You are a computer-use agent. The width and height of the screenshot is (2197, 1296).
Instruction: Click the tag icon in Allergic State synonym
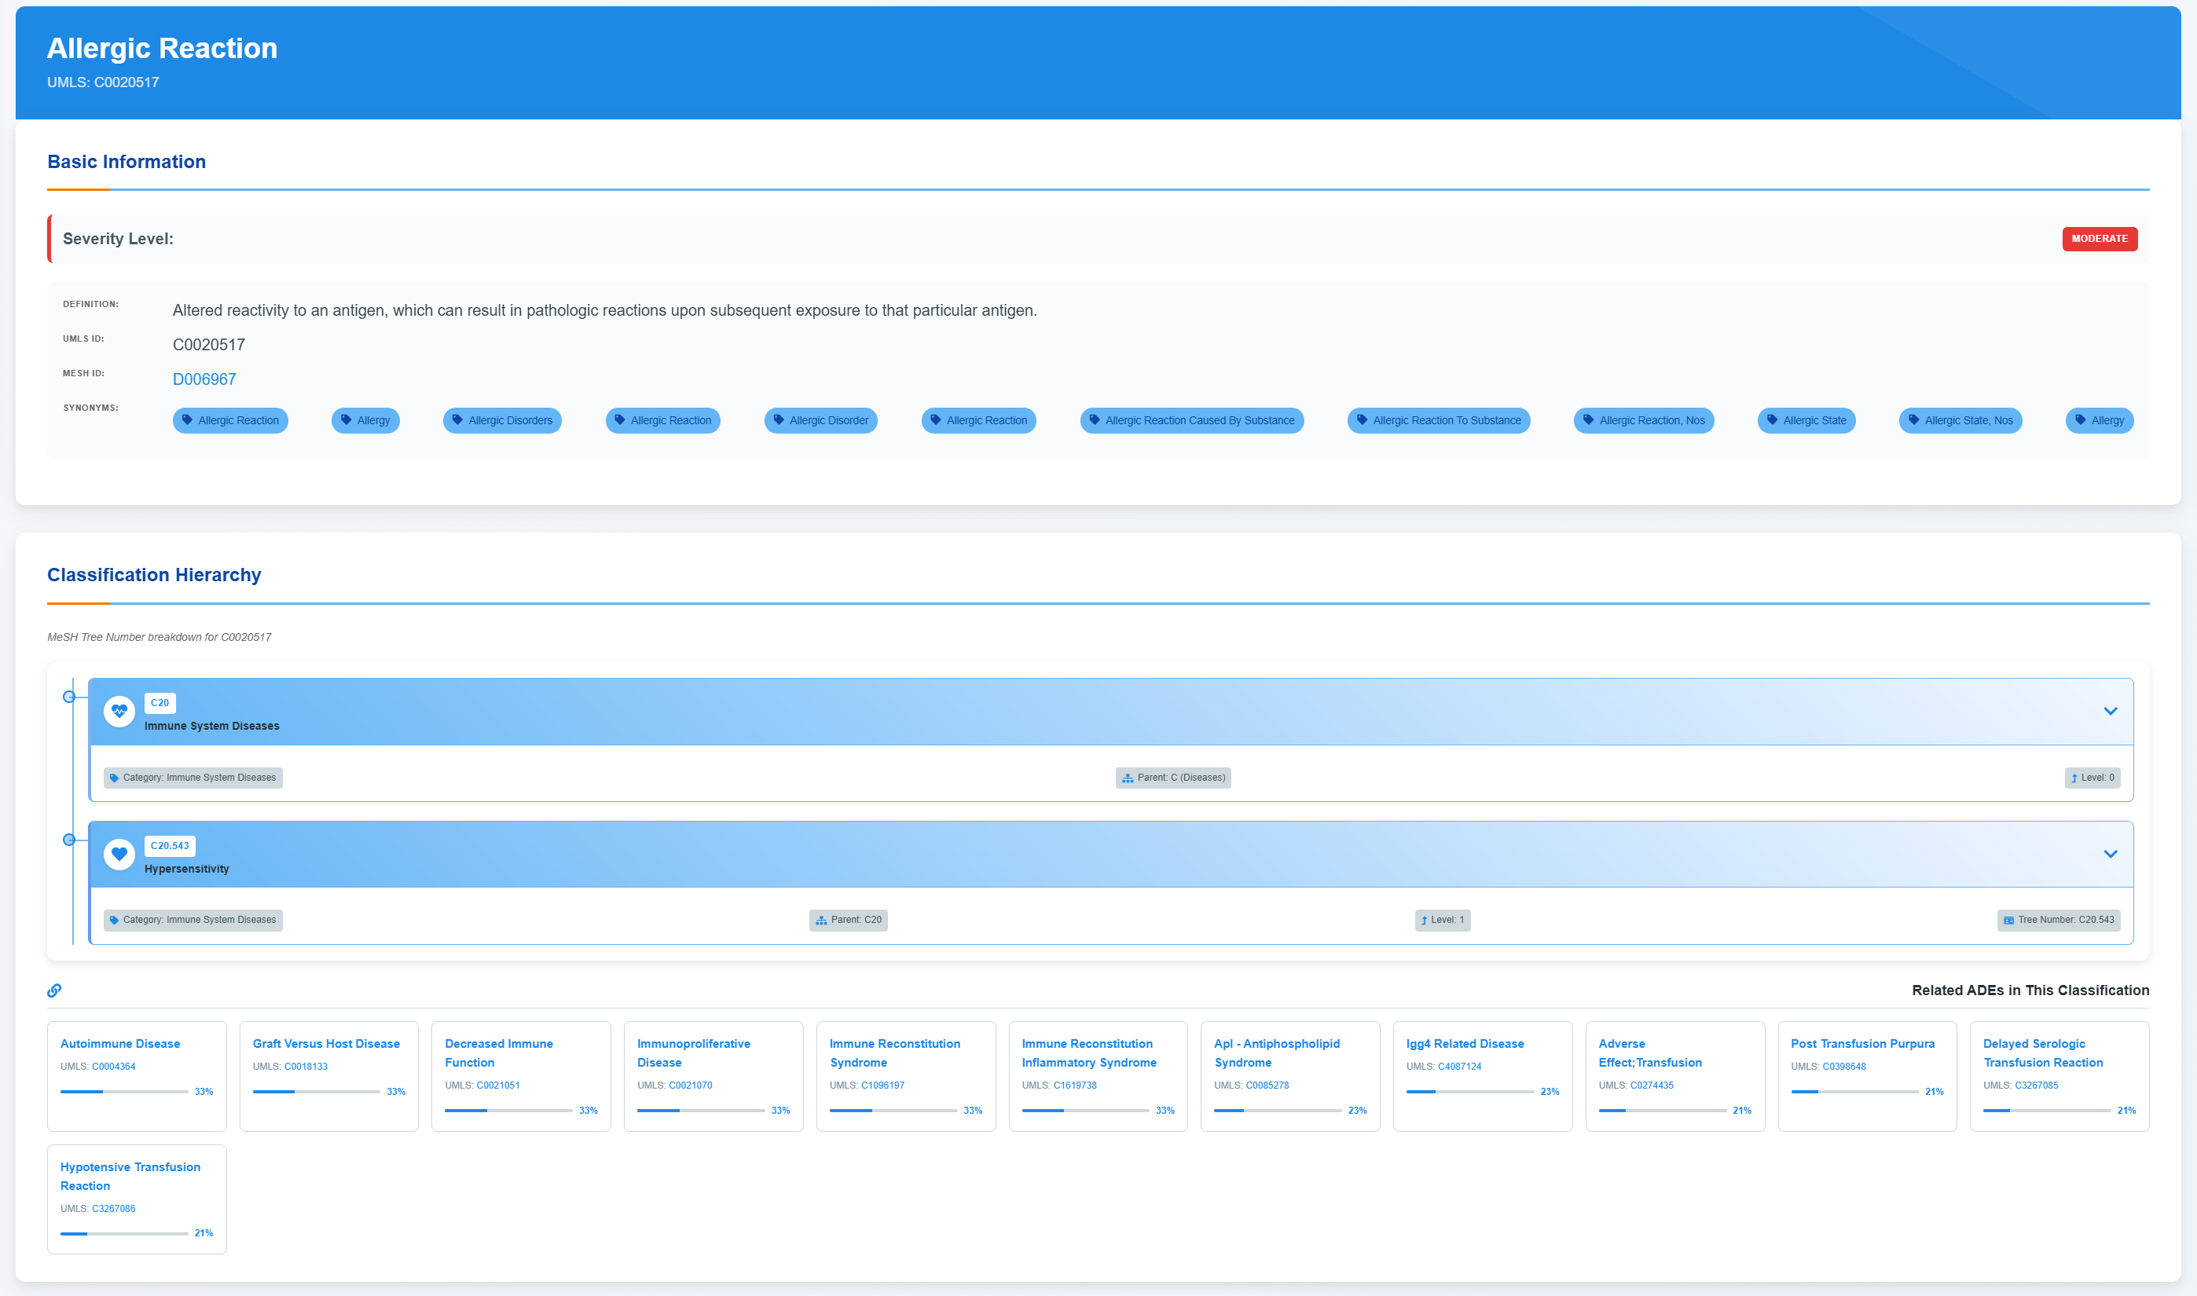pyautogui.click(x=1773, y=420)
